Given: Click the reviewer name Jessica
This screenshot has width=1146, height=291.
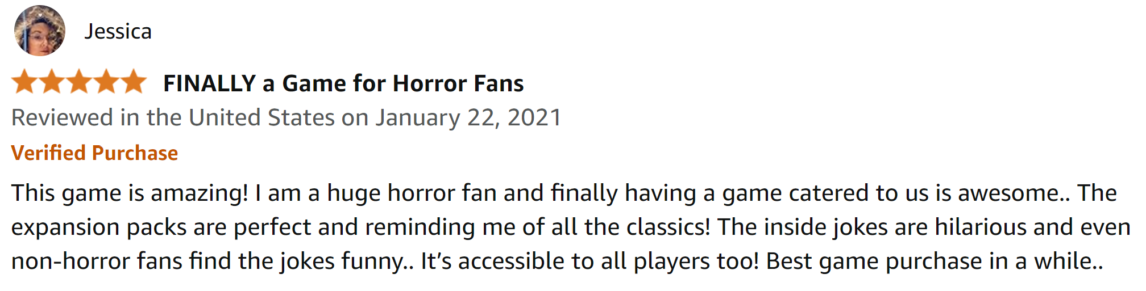Looking at the screenshot, I should click(118, 32).
